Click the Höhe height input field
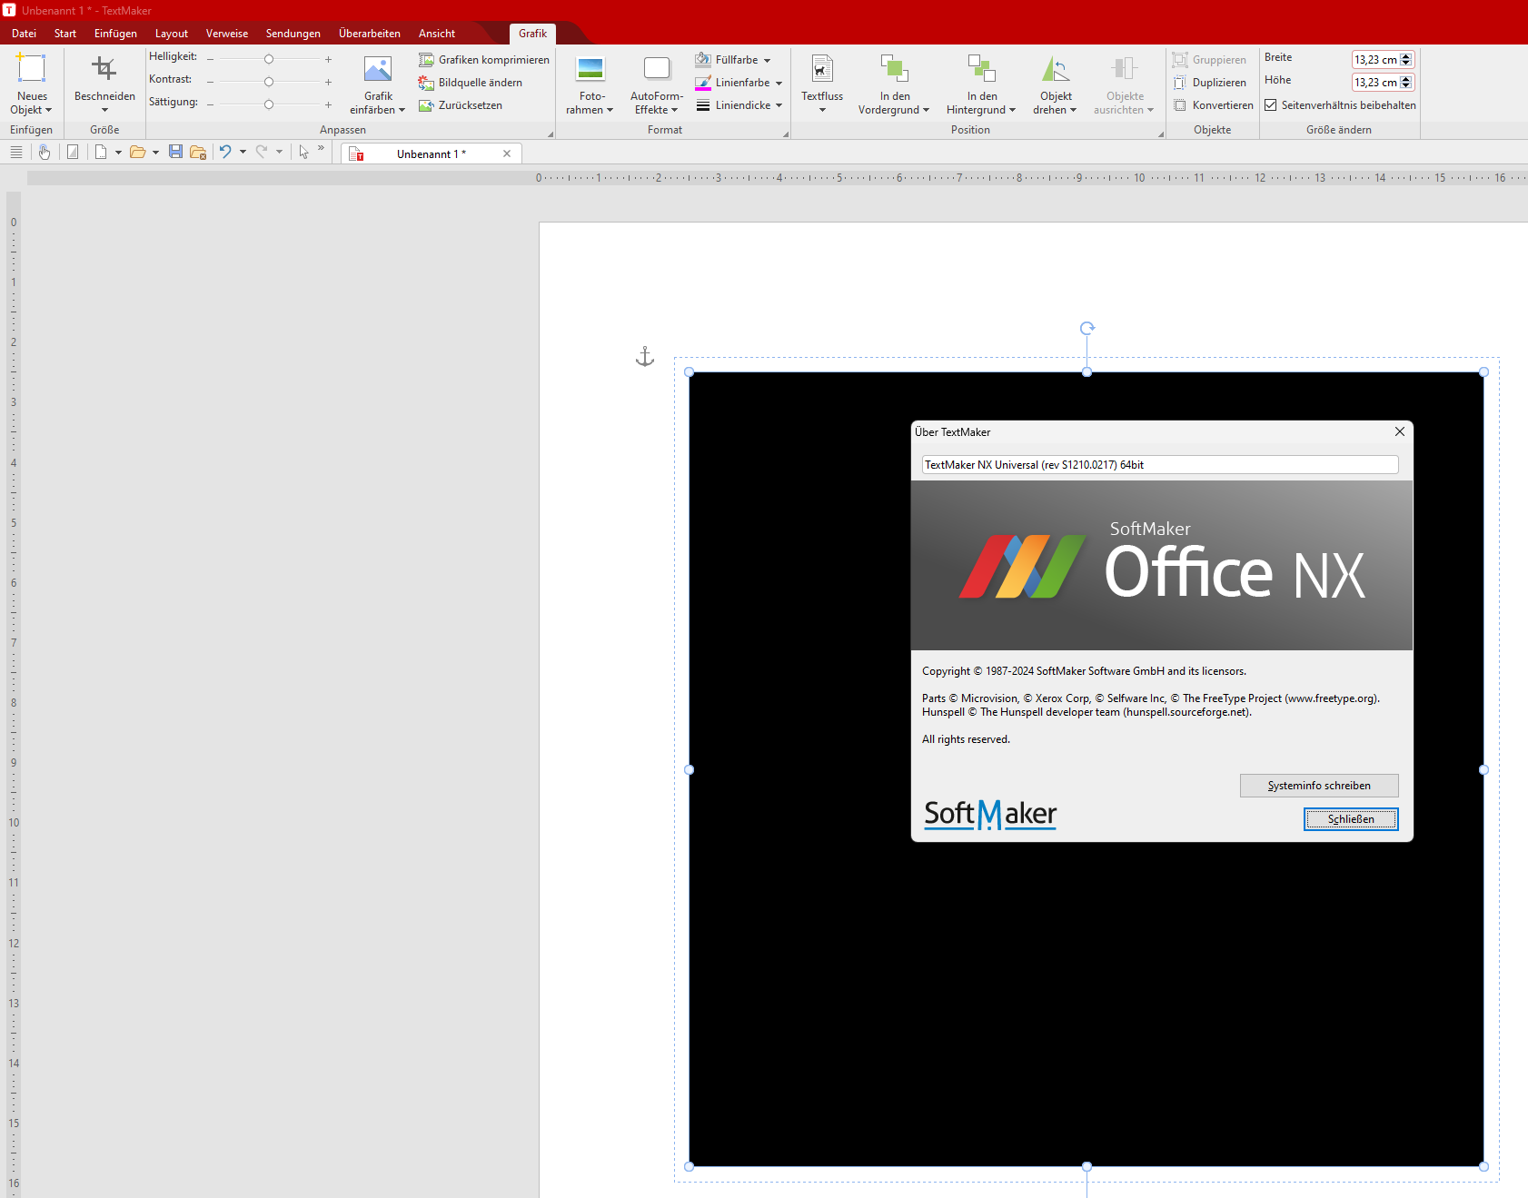Image resolution: width=1528 pixels, height=1198 pixels. (x=1375, y=83)
